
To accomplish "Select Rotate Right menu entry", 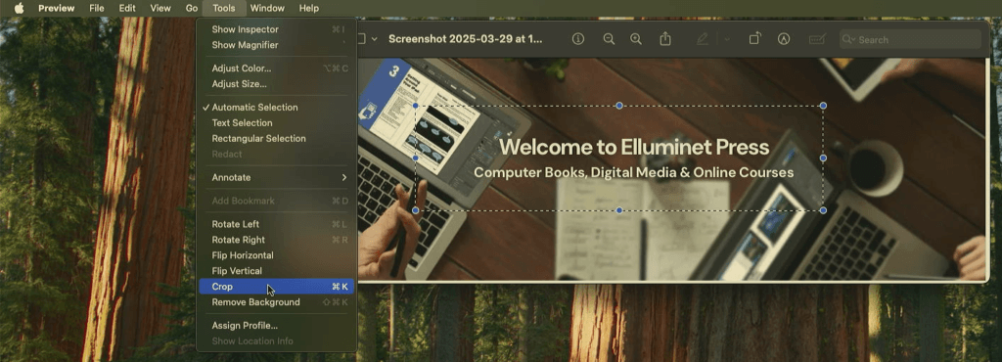I will 276,240.
